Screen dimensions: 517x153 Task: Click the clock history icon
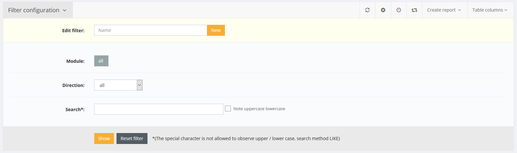click(399, 10)
